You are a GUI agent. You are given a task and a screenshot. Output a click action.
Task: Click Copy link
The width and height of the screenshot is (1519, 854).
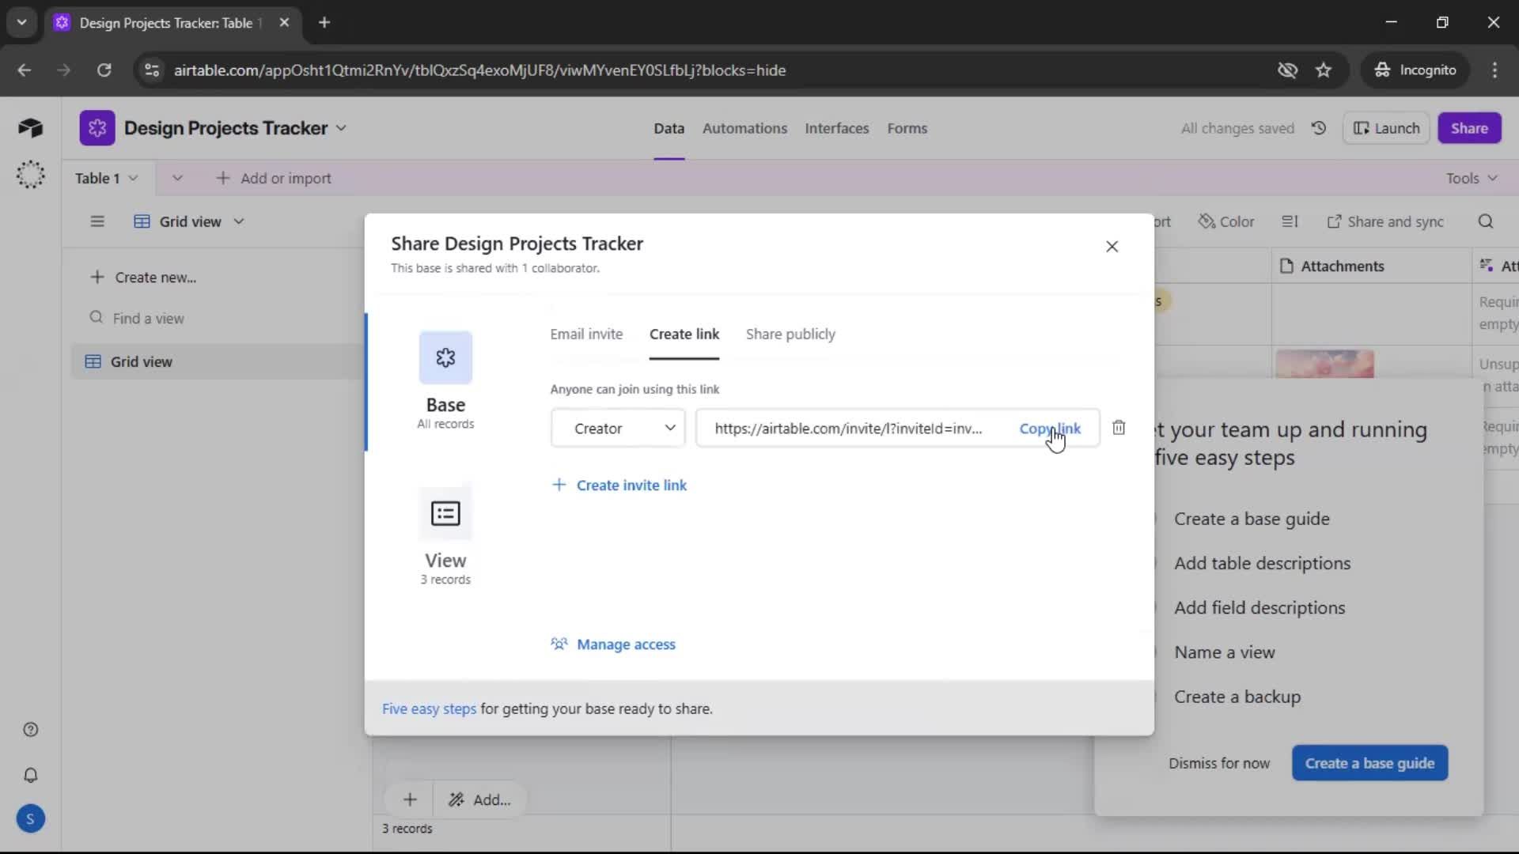point(1049,429)
